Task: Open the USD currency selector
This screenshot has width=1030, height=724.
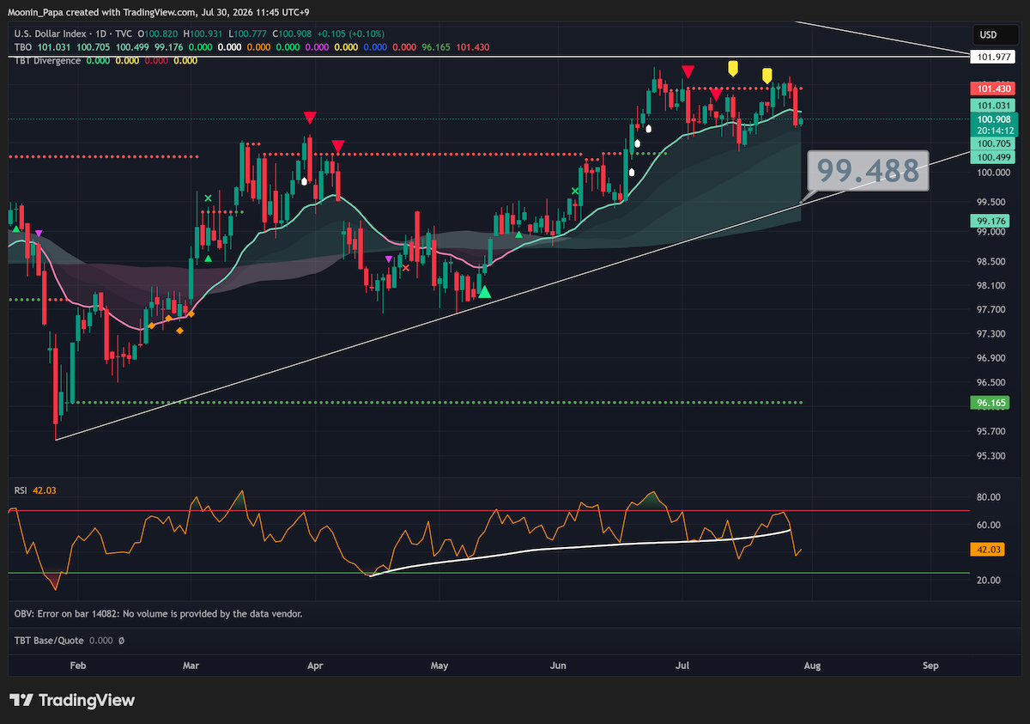Action: pos(989,35)
